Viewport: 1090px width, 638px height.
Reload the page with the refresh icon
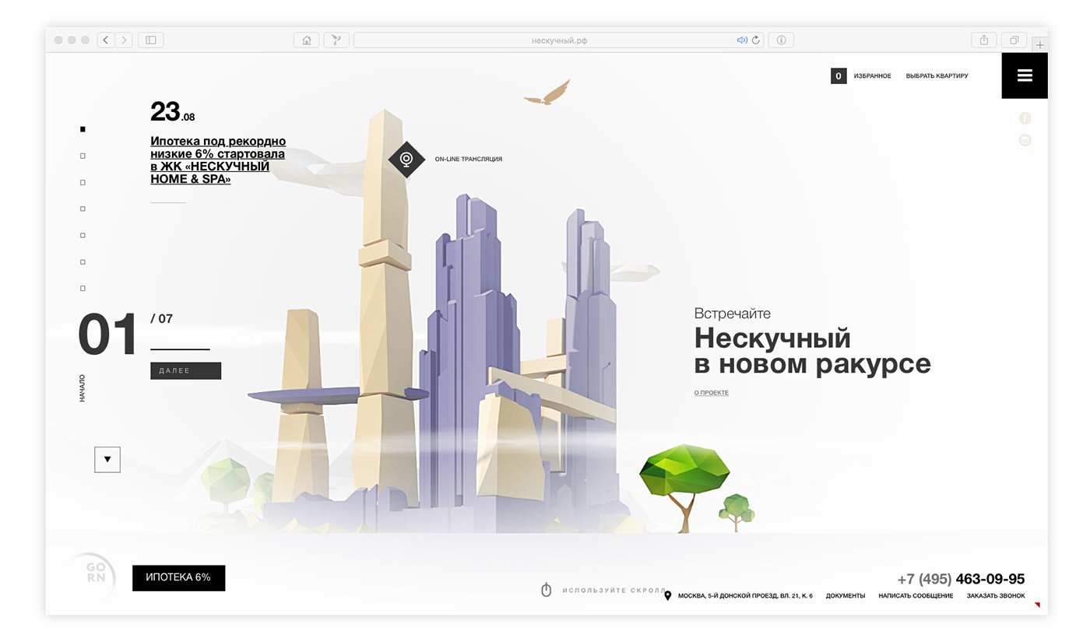coord(755,40)
